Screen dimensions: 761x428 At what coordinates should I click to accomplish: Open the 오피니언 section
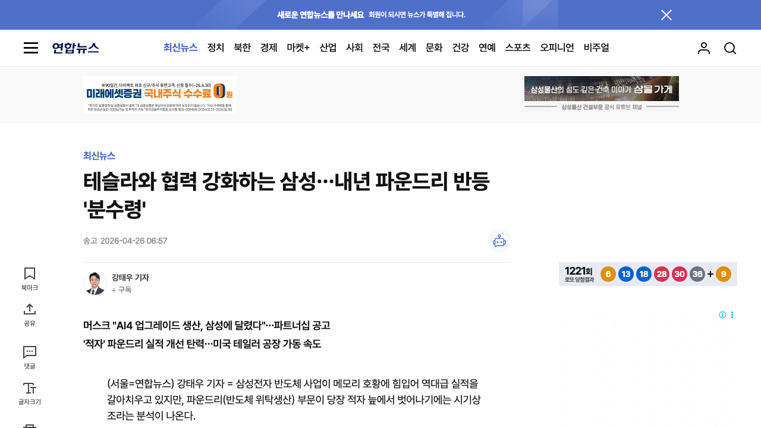557,48
